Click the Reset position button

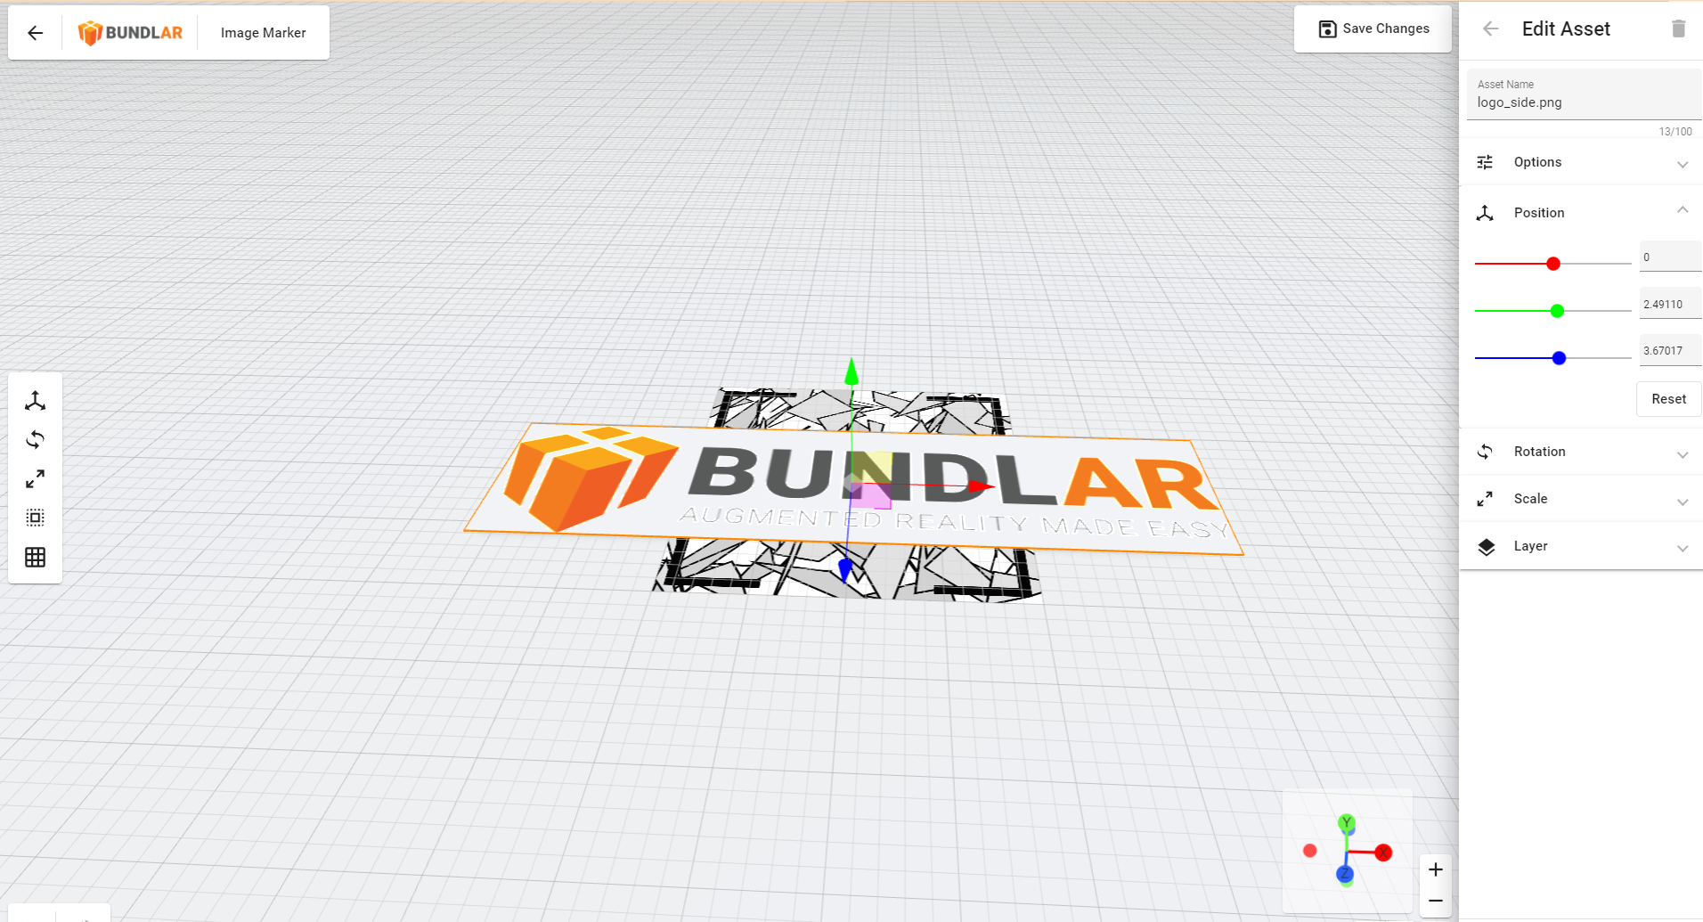(x=1668, y=398)
